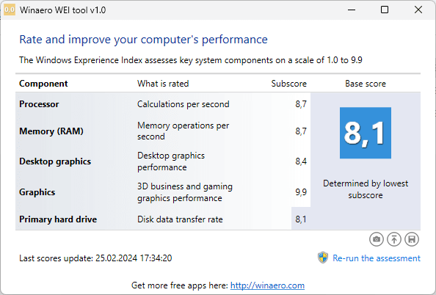Click the Desktop graphics subscore 8,4
The height and width of the screenshot is (295, 436).
tap(301, 161)
